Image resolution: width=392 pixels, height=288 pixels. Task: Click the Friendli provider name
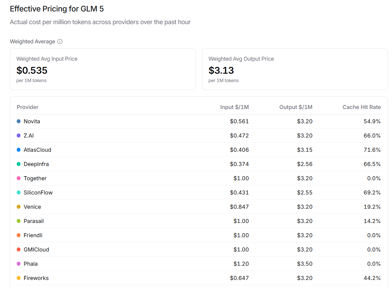tap(33, 235)
